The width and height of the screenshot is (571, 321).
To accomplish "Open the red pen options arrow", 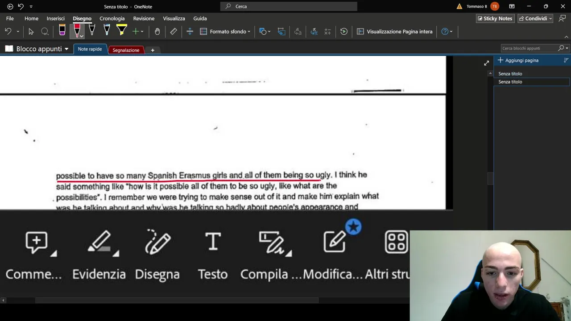I will (x=81, y=36).
